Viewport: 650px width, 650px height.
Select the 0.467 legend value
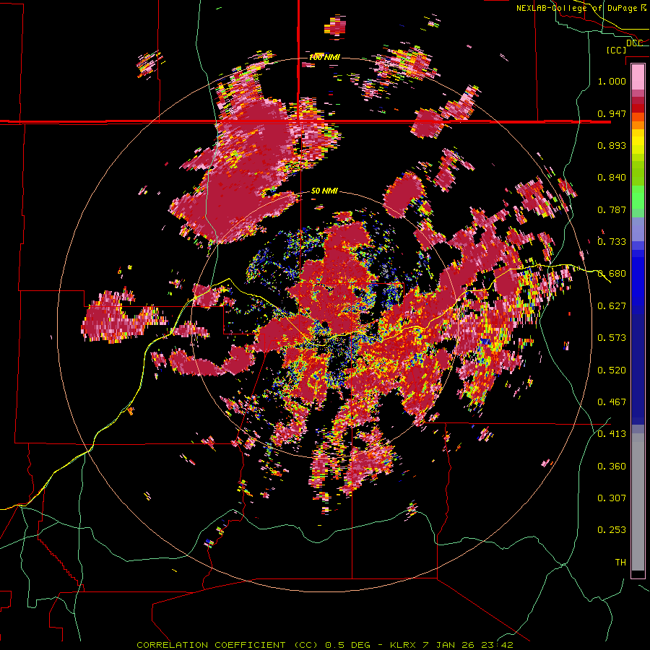(x=612, y=402)
